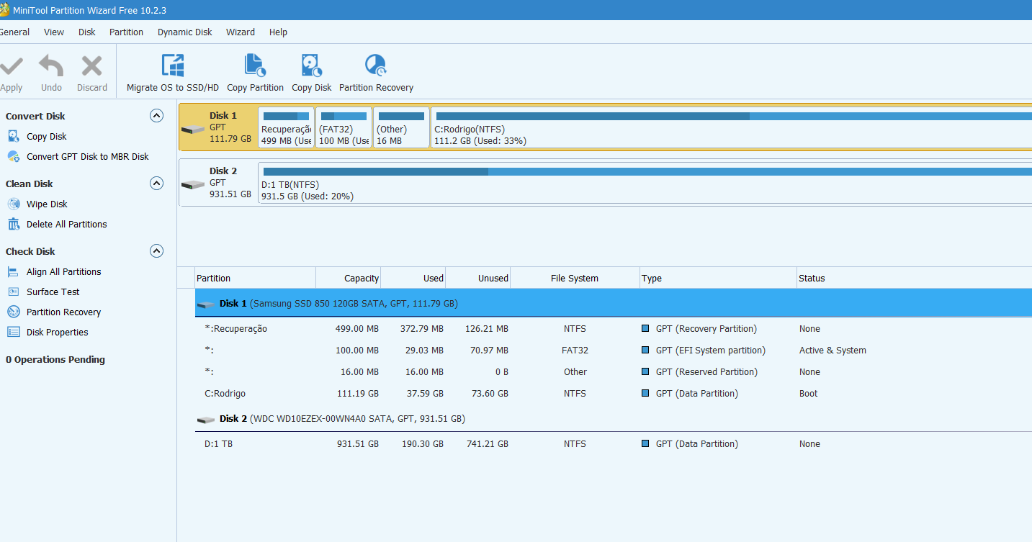Click the Discard X icon
The width and height of the screenshot is (1032, 542).
92,66
